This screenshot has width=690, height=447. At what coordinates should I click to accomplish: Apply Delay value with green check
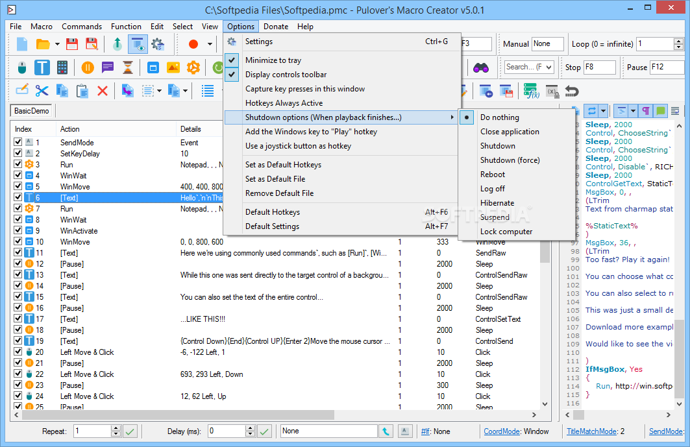click(264, 431)
